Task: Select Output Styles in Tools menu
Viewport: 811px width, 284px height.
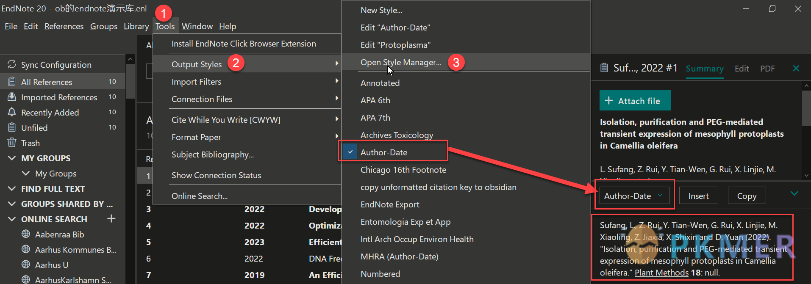Action: click(x=247, y=64)
